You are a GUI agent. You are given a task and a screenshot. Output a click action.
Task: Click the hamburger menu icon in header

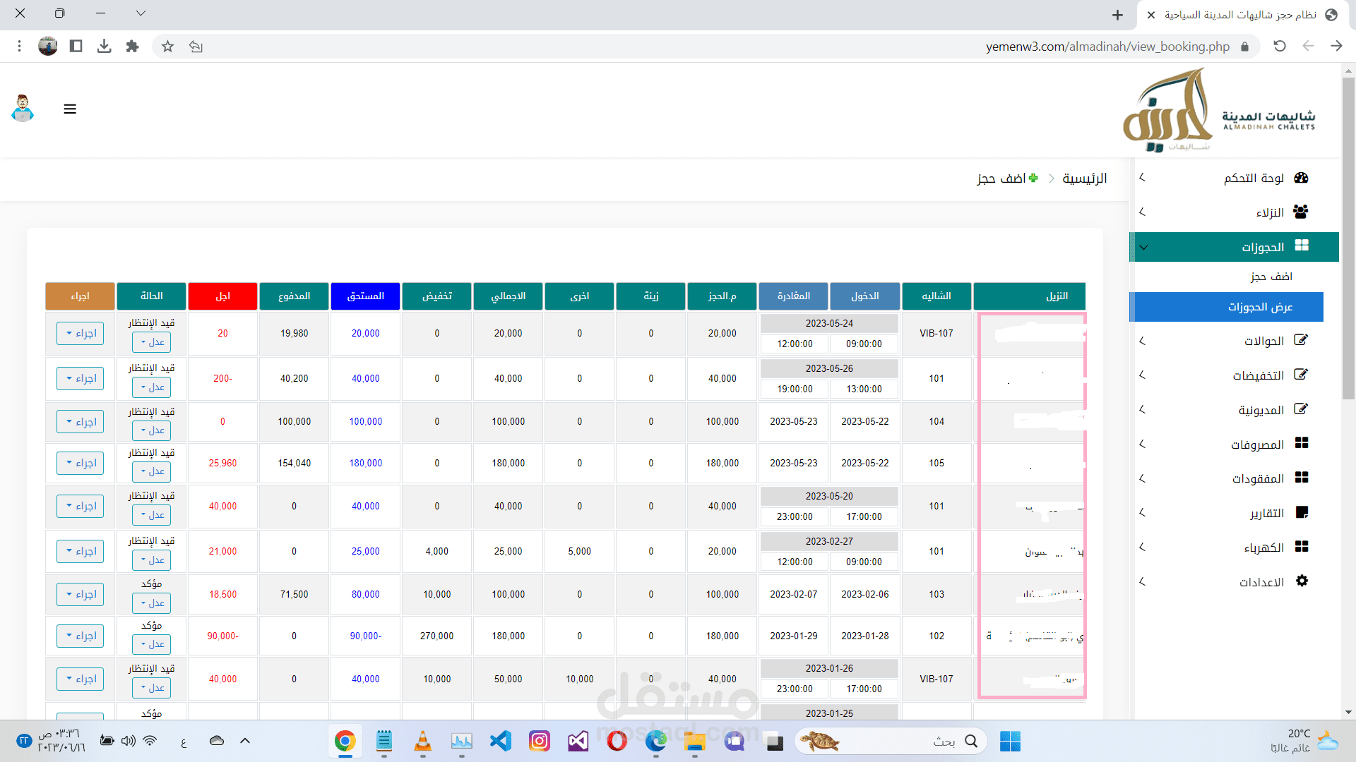(70, 109)
